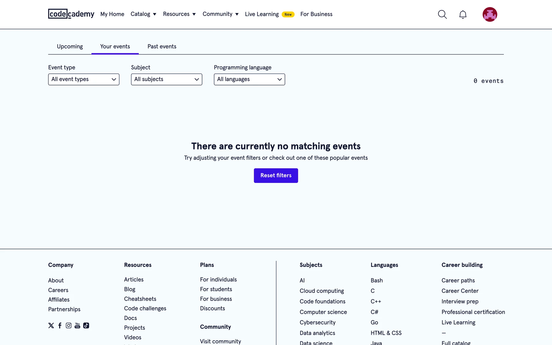552x345 pixels.
Task: Click the notifications bell icon
Action: (x=463, y=14)
